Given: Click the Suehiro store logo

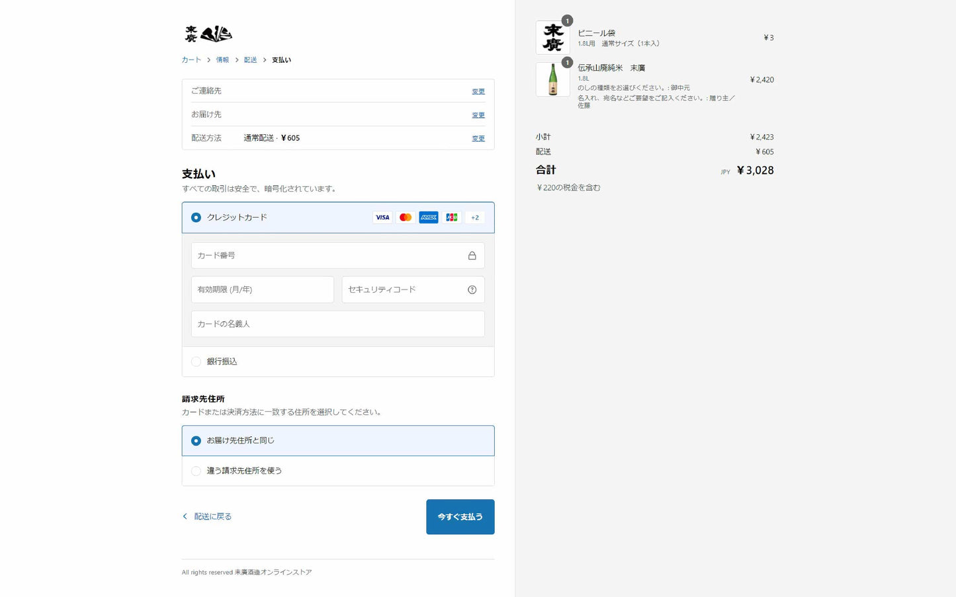Looking at the screenshot, I should (208, 34).
